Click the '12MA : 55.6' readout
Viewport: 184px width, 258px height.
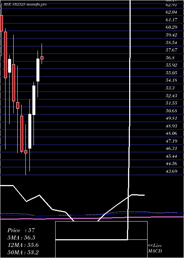point(23,245)
